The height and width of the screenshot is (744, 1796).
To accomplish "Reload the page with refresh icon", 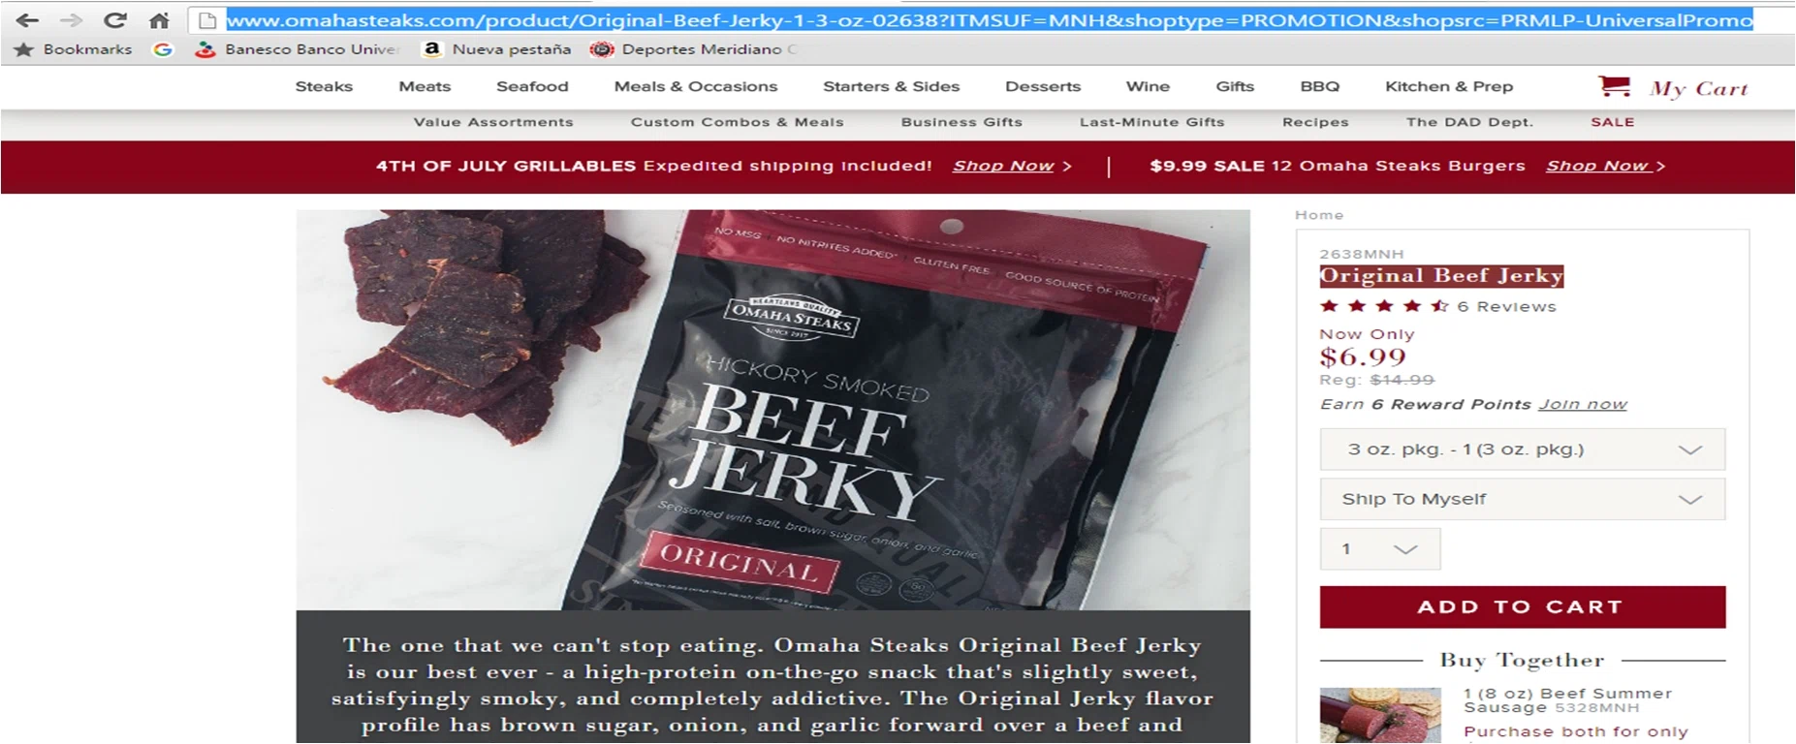I will click(x=115, y=20).
